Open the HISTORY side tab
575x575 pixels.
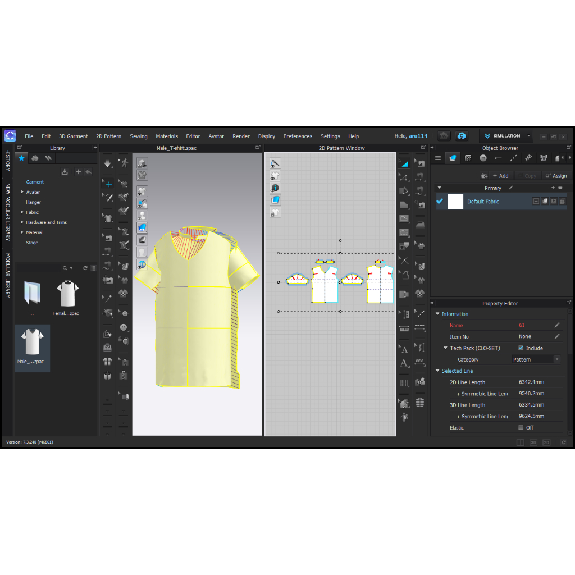[x=8, y=160]
